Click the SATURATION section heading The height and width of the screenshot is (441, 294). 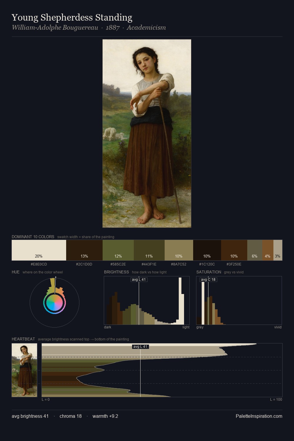pos(209,272)
